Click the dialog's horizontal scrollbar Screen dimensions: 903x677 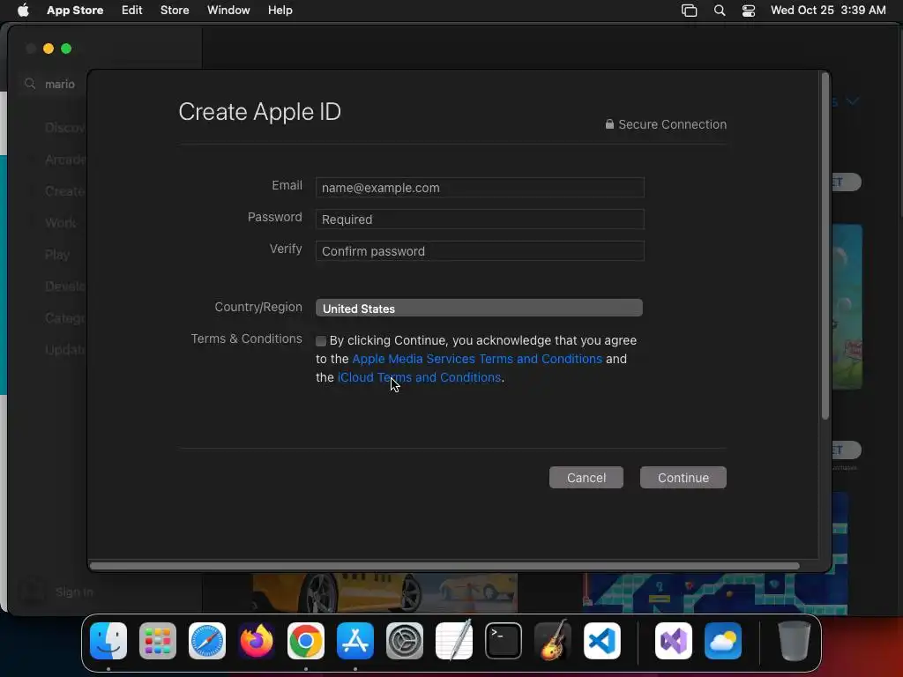444,566
